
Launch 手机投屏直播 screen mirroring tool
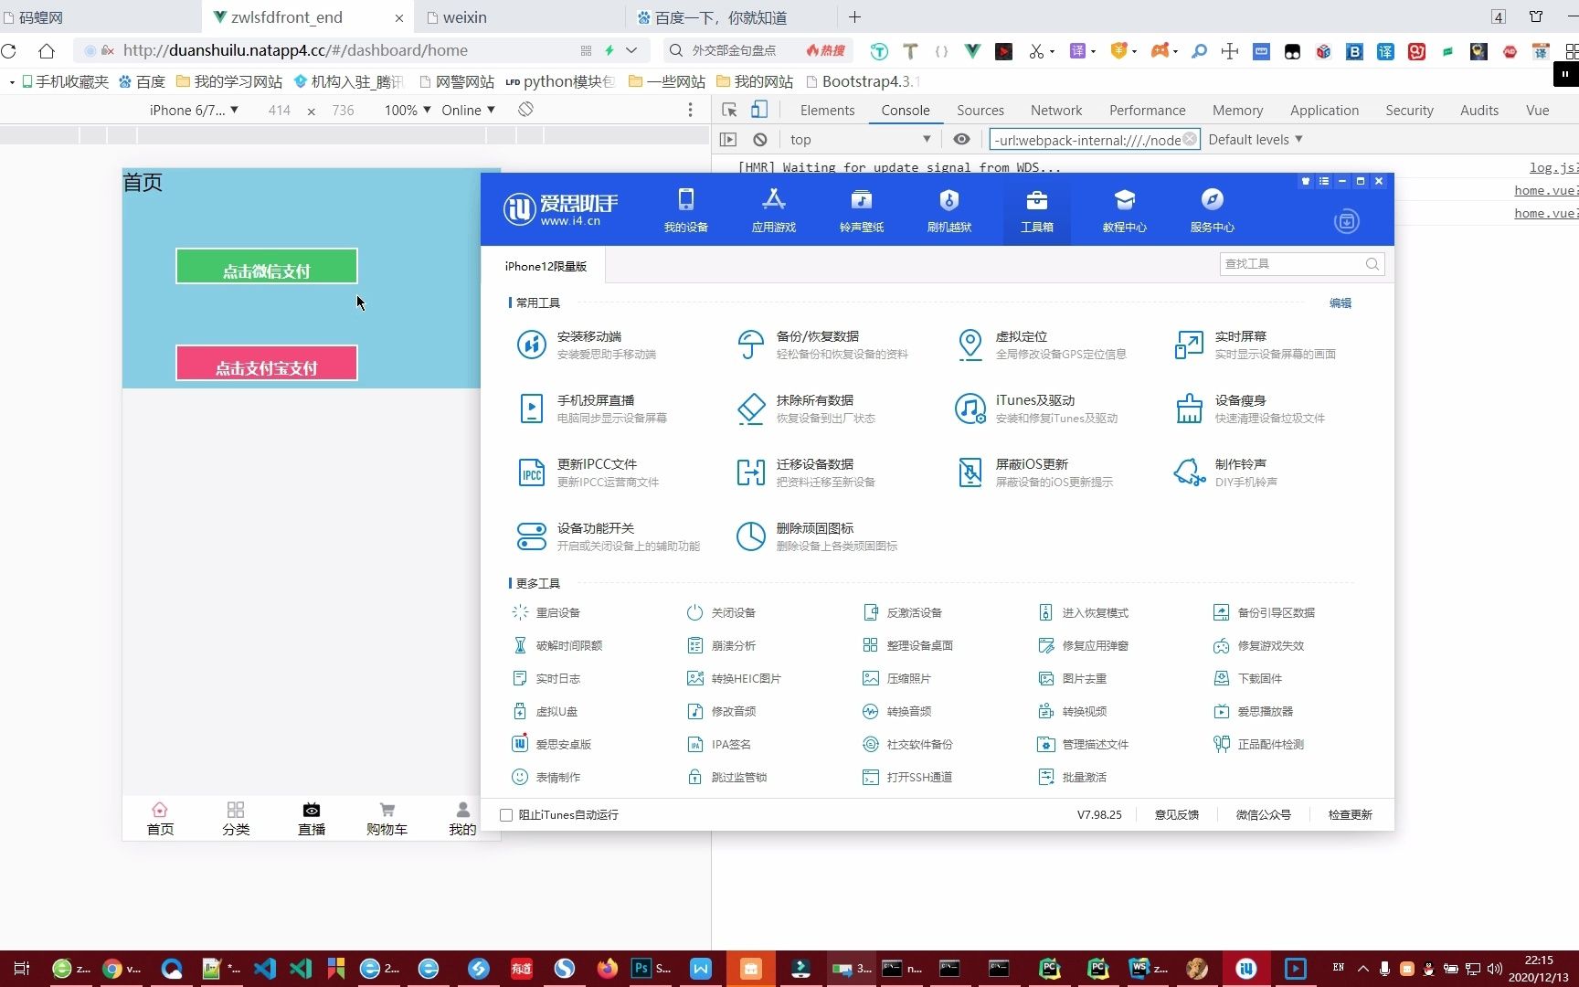(x=603, y=409)
